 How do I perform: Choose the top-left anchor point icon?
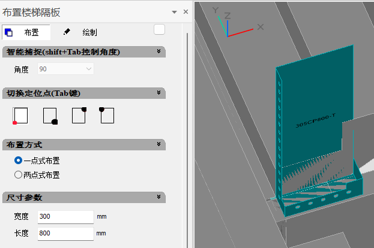click(107, 115)
